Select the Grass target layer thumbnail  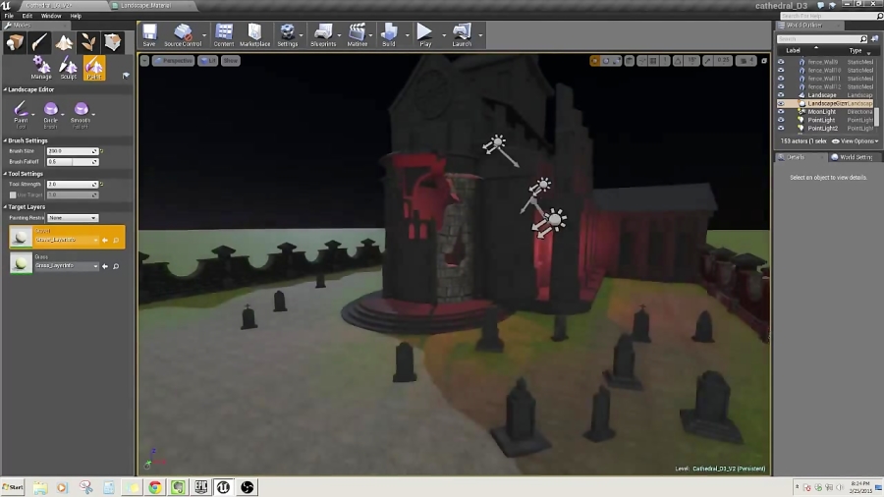tap(21, 263)
